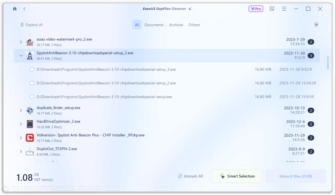The image size is (335, 195).
Task: Click the duplicate_finder_setup app icon
Action: pos(30,110)
